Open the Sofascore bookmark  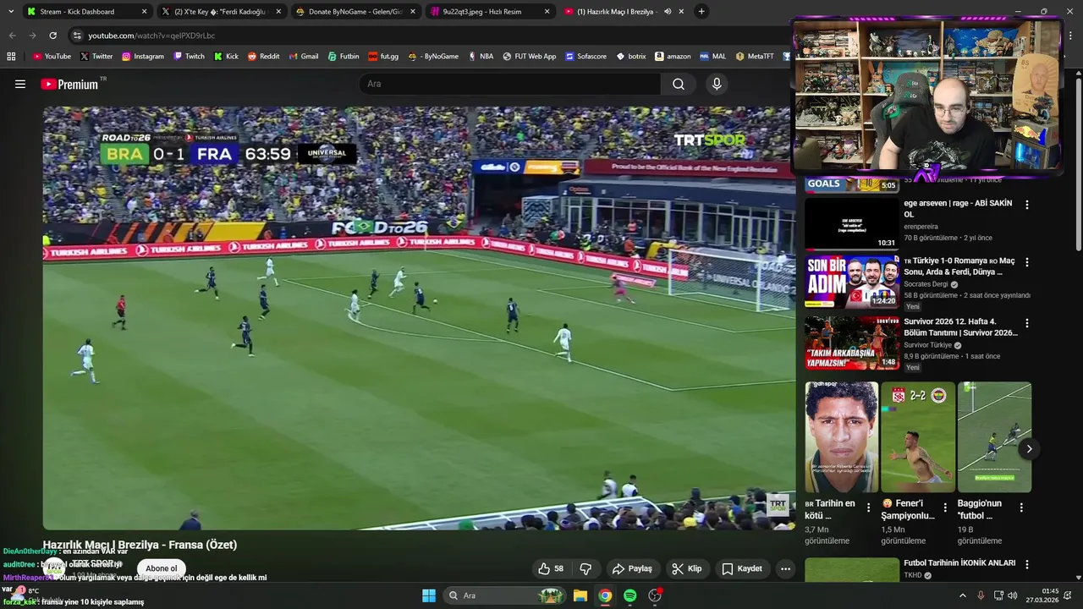point(586,57)
